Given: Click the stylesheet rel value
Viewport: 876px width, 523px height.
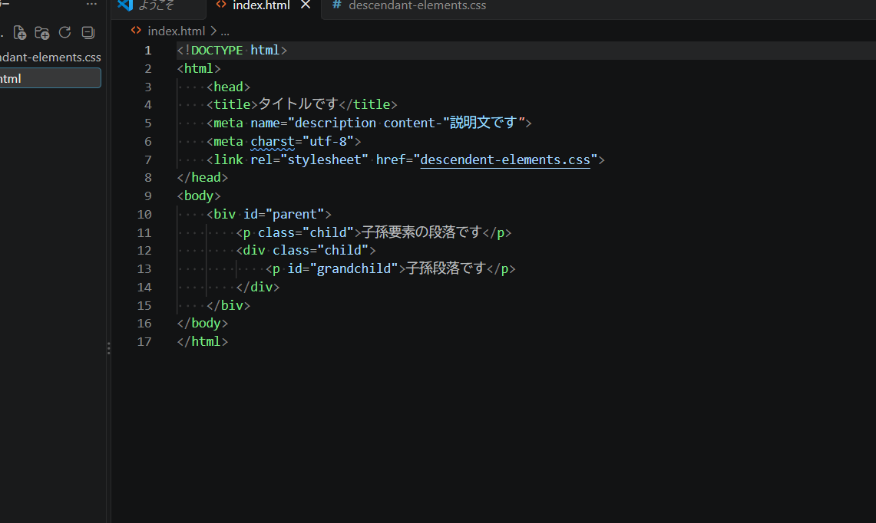Looking at the screenshot, I should point(324,160).
